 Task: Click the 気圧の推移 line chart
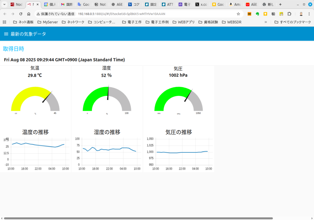pyautogui.click(x=180, y=153)
